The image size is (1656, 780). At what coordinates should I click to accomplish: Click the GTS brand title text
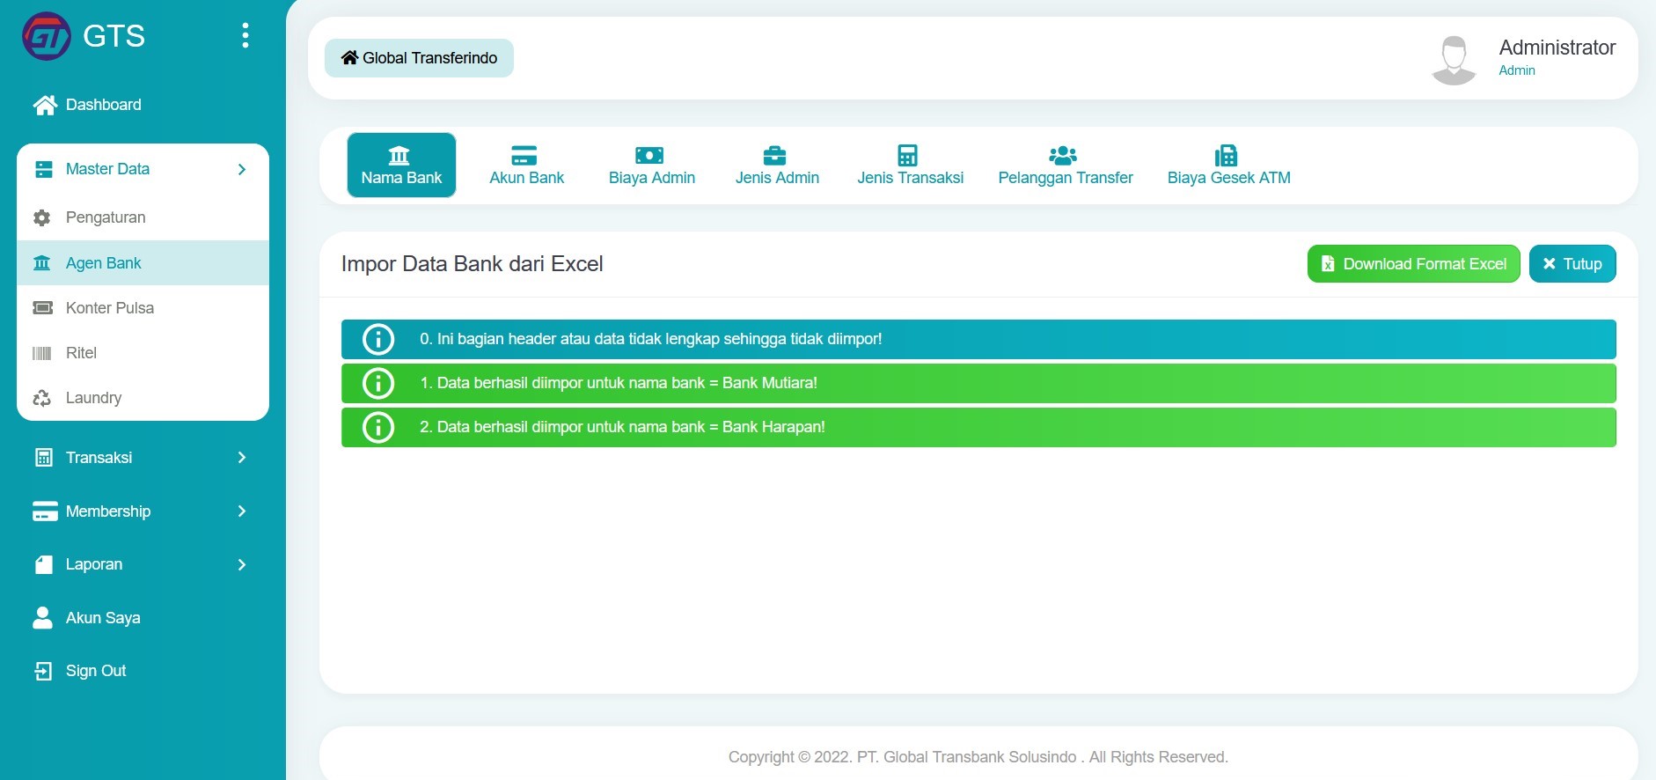click(114, 36)
